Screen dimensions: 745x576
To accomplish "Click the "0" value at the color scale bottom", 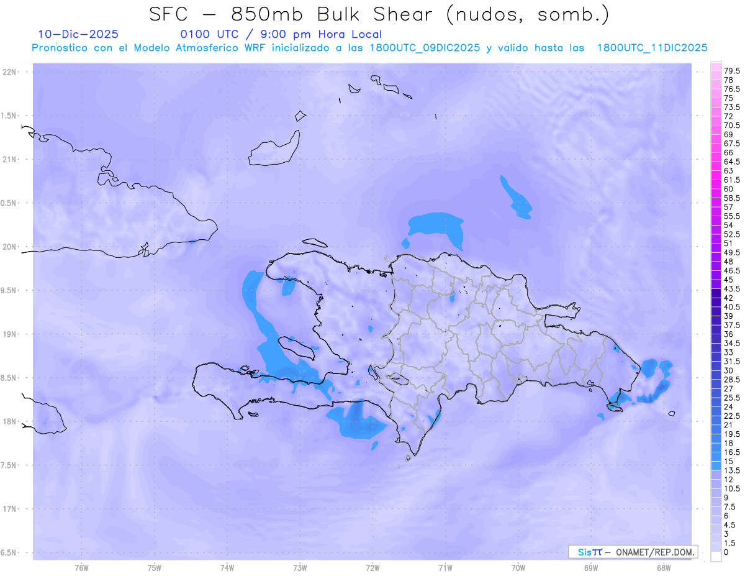I will point(726,552).
